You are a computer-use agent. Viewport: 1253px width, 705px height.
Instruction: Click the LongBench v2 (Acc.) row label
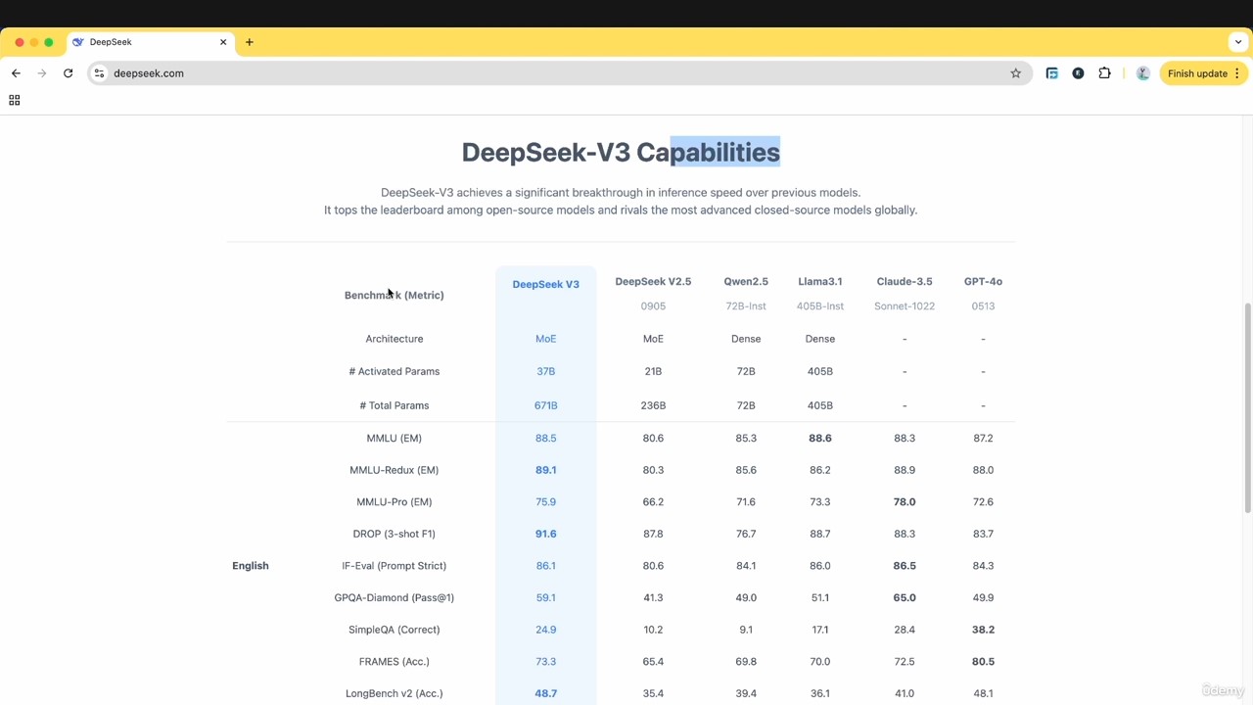tap(394, 693)
